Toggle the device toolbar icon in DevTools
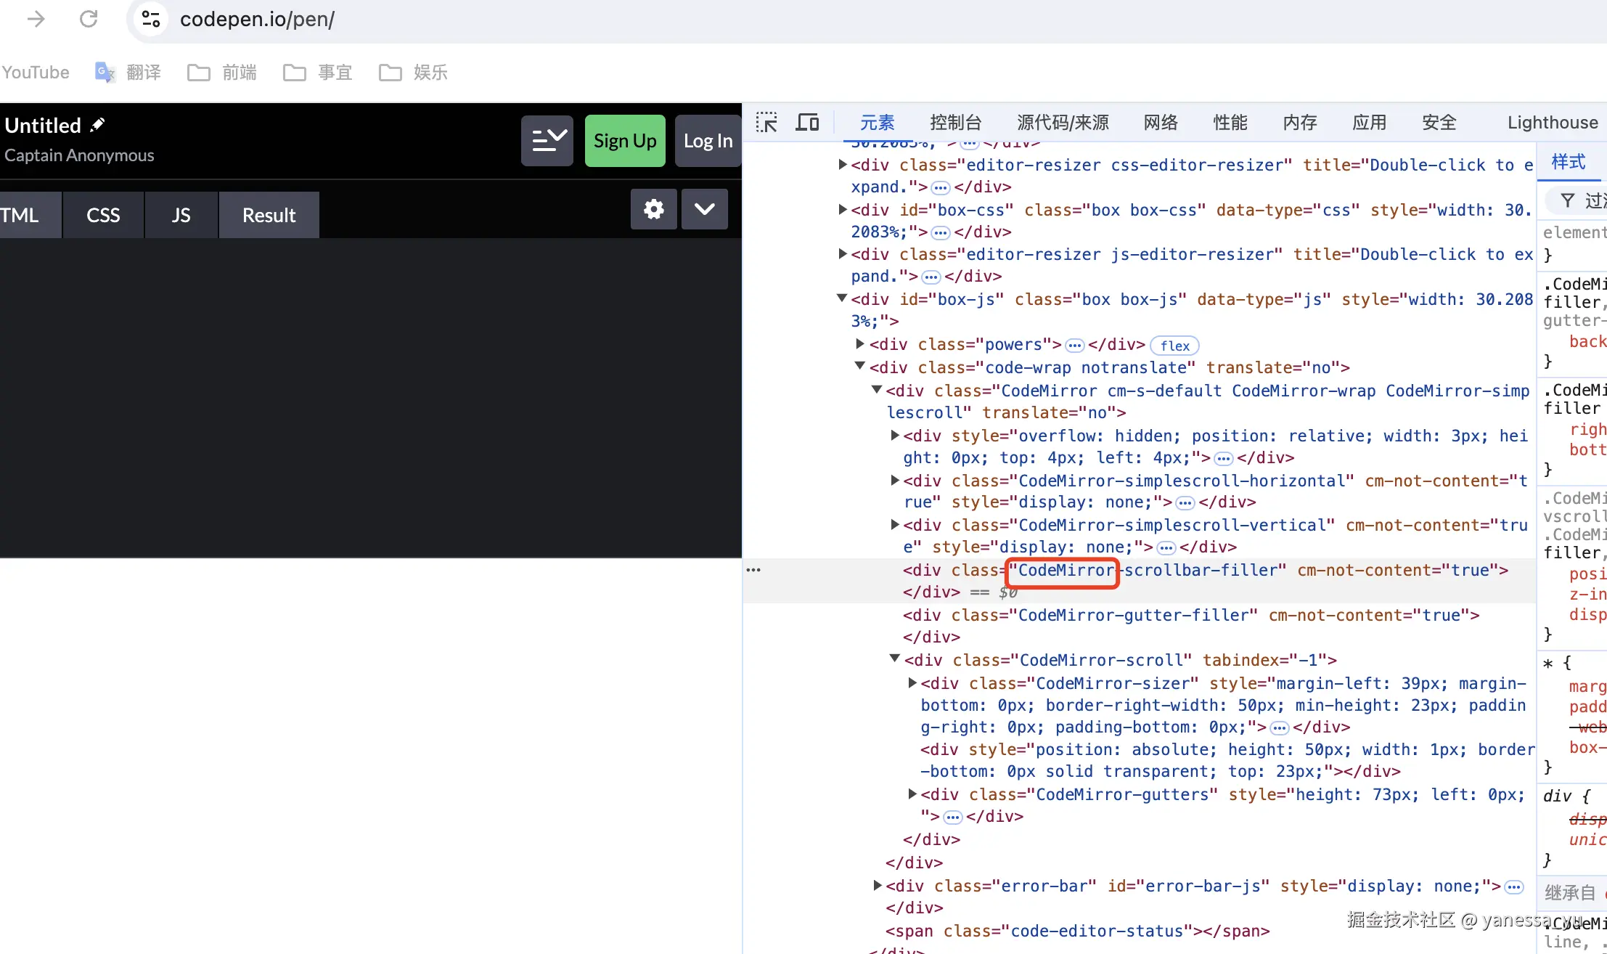Image resolution: width=1607 pixels, height=954 pixels. pyautogui.click(x=807, y=121)
